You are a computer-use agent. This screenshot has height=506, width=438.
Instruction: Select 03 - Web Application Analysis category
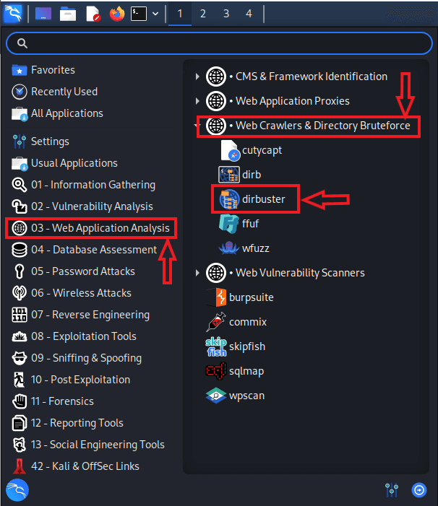(x=91, y=228)
